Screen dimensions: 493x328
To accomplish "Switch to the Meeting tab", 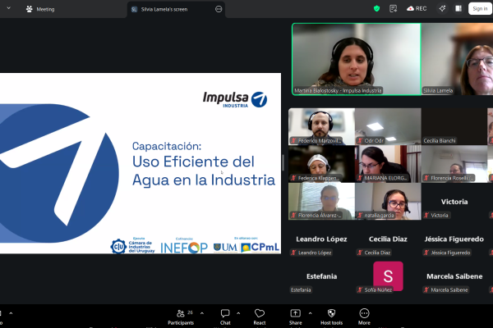I will (x=40, y=9).
